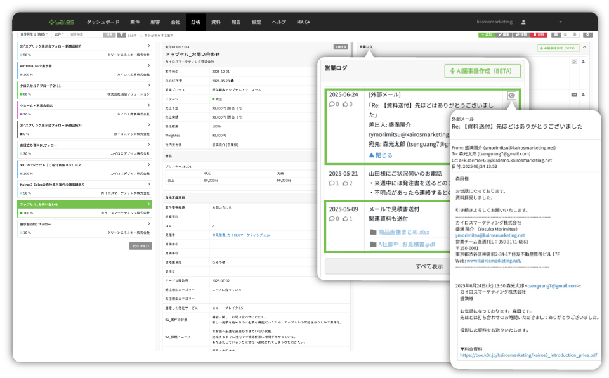This screenshot has height=378, width=609.
Task: Click the eye icon on the 2025-06-24 log entry
Action: tap(513, 95)
